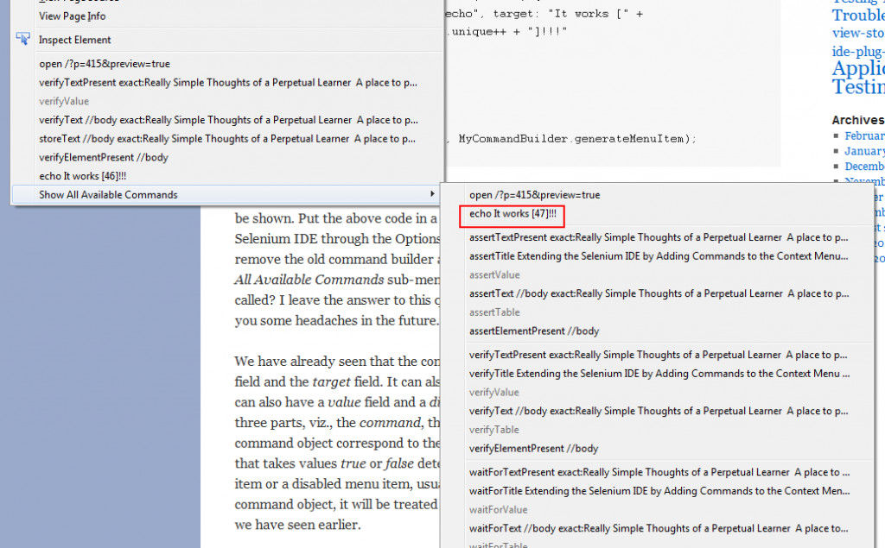Choose waitForTitle Extending the Selenium IDE entry
The image size is (885, 548).
click(659, 490)
